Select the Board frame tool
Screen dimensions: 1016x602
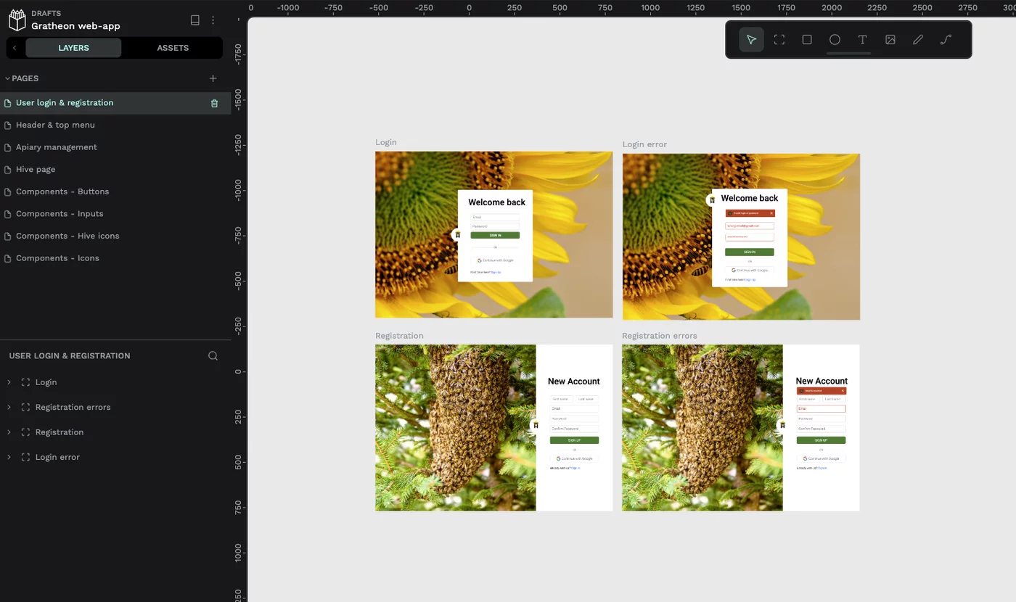point(779,40)
